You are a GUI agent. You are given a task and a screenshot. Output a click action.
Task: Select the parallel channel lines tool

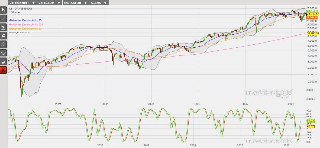point(3,44)
